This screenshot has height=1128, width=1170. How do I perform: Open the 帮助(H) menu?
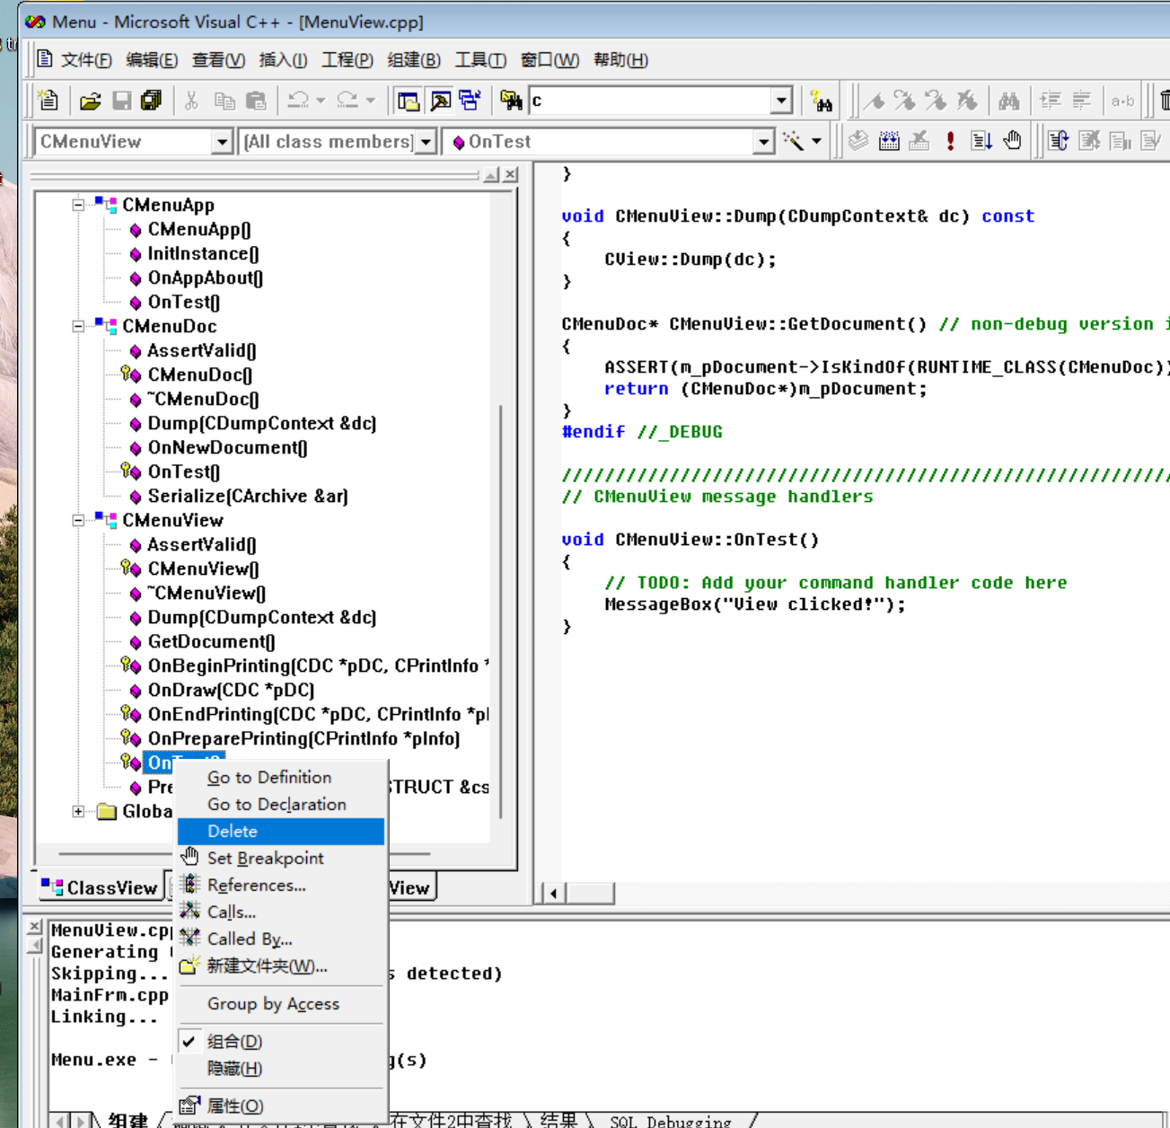(x=620, y=60)
